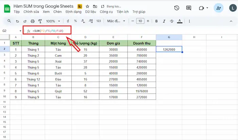Toggle italic formatting
Image resolution: width=238 pixels, height=140 pixels.
(x=164, y=21)
